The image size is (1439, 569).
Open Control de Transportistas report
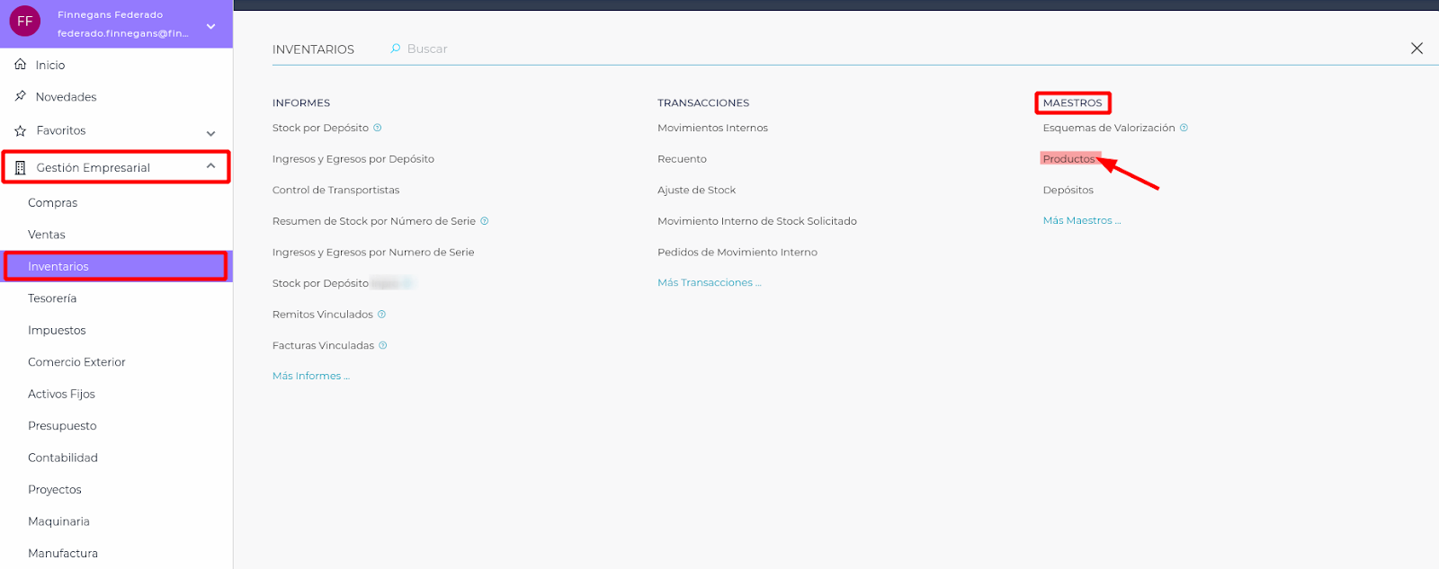[335, 191]
